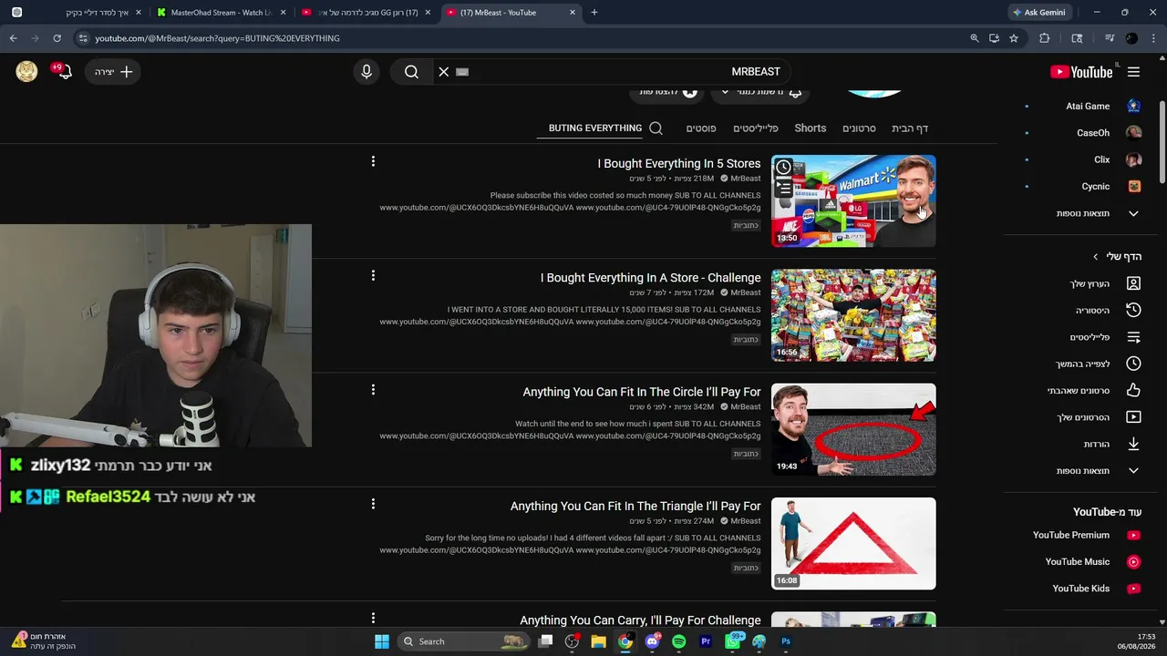1167x656 pixels.
Task: Launch Spotify from the taskbar
Action: point(678,641)
